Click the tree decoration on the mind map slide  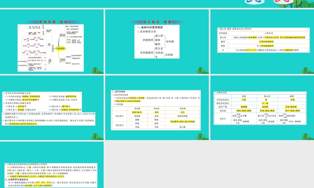(x=97, y=70)
